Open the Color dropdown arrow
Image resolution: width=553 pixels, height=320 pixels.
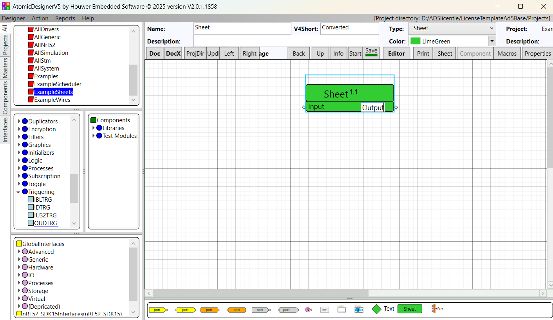[x=492, y=41]
